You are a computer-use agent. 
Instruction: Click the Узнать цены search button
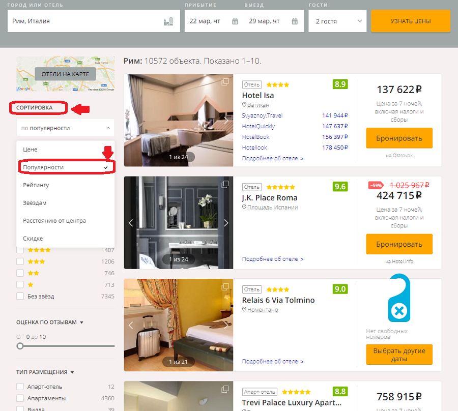point(410,21)
